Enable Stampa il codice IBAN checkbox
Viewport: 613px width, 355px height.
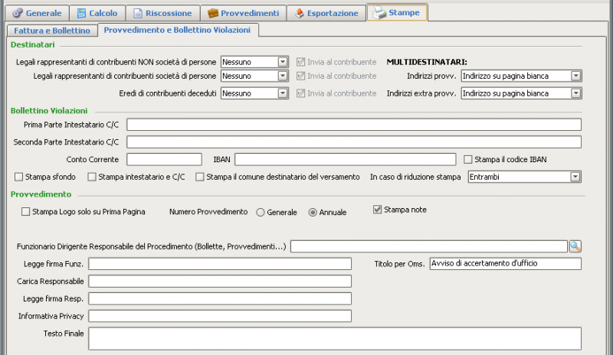click(469, 159)
